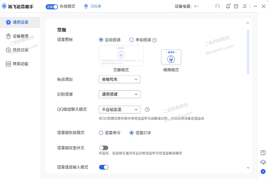271x179 pixels.
Task: Select the 手动投递 radio button
Action: pos(132,40)
